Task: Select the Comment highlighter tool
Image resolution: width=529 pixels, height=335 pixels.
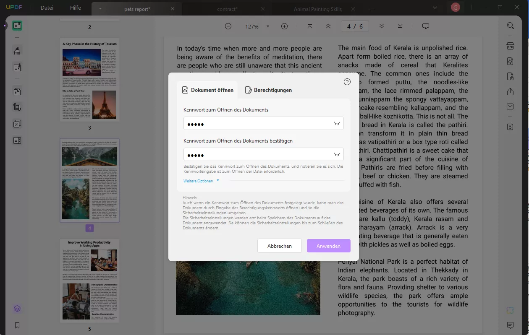Action: [17, 50]
